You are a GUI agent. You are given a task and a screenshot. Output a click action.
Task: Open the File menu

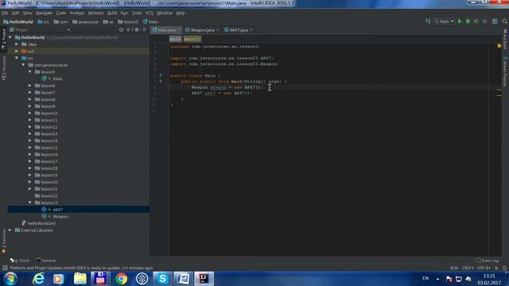click(x=5, y=13)
